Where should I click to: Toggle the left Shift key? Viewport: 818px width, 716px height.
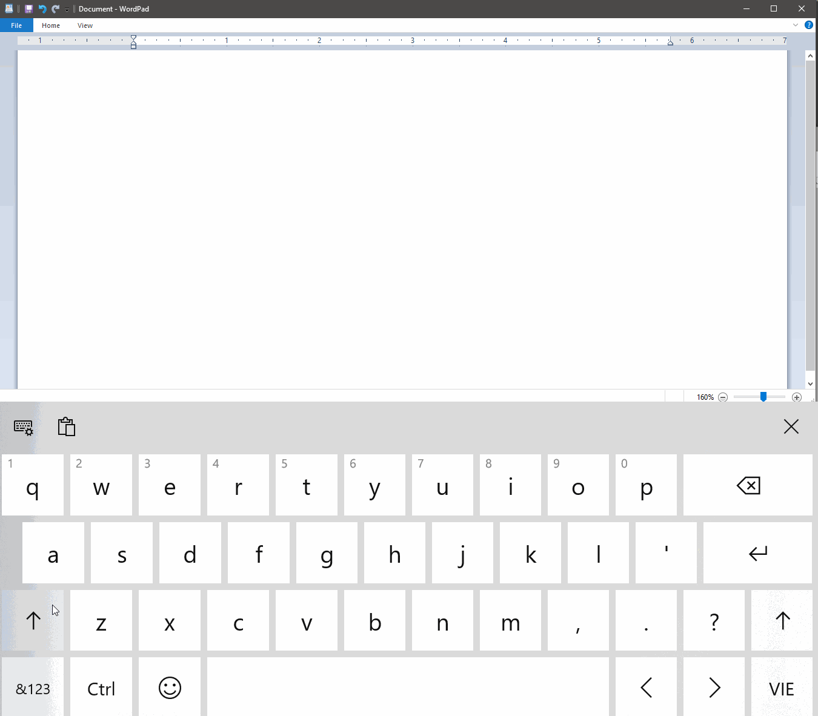pos(33,620)
